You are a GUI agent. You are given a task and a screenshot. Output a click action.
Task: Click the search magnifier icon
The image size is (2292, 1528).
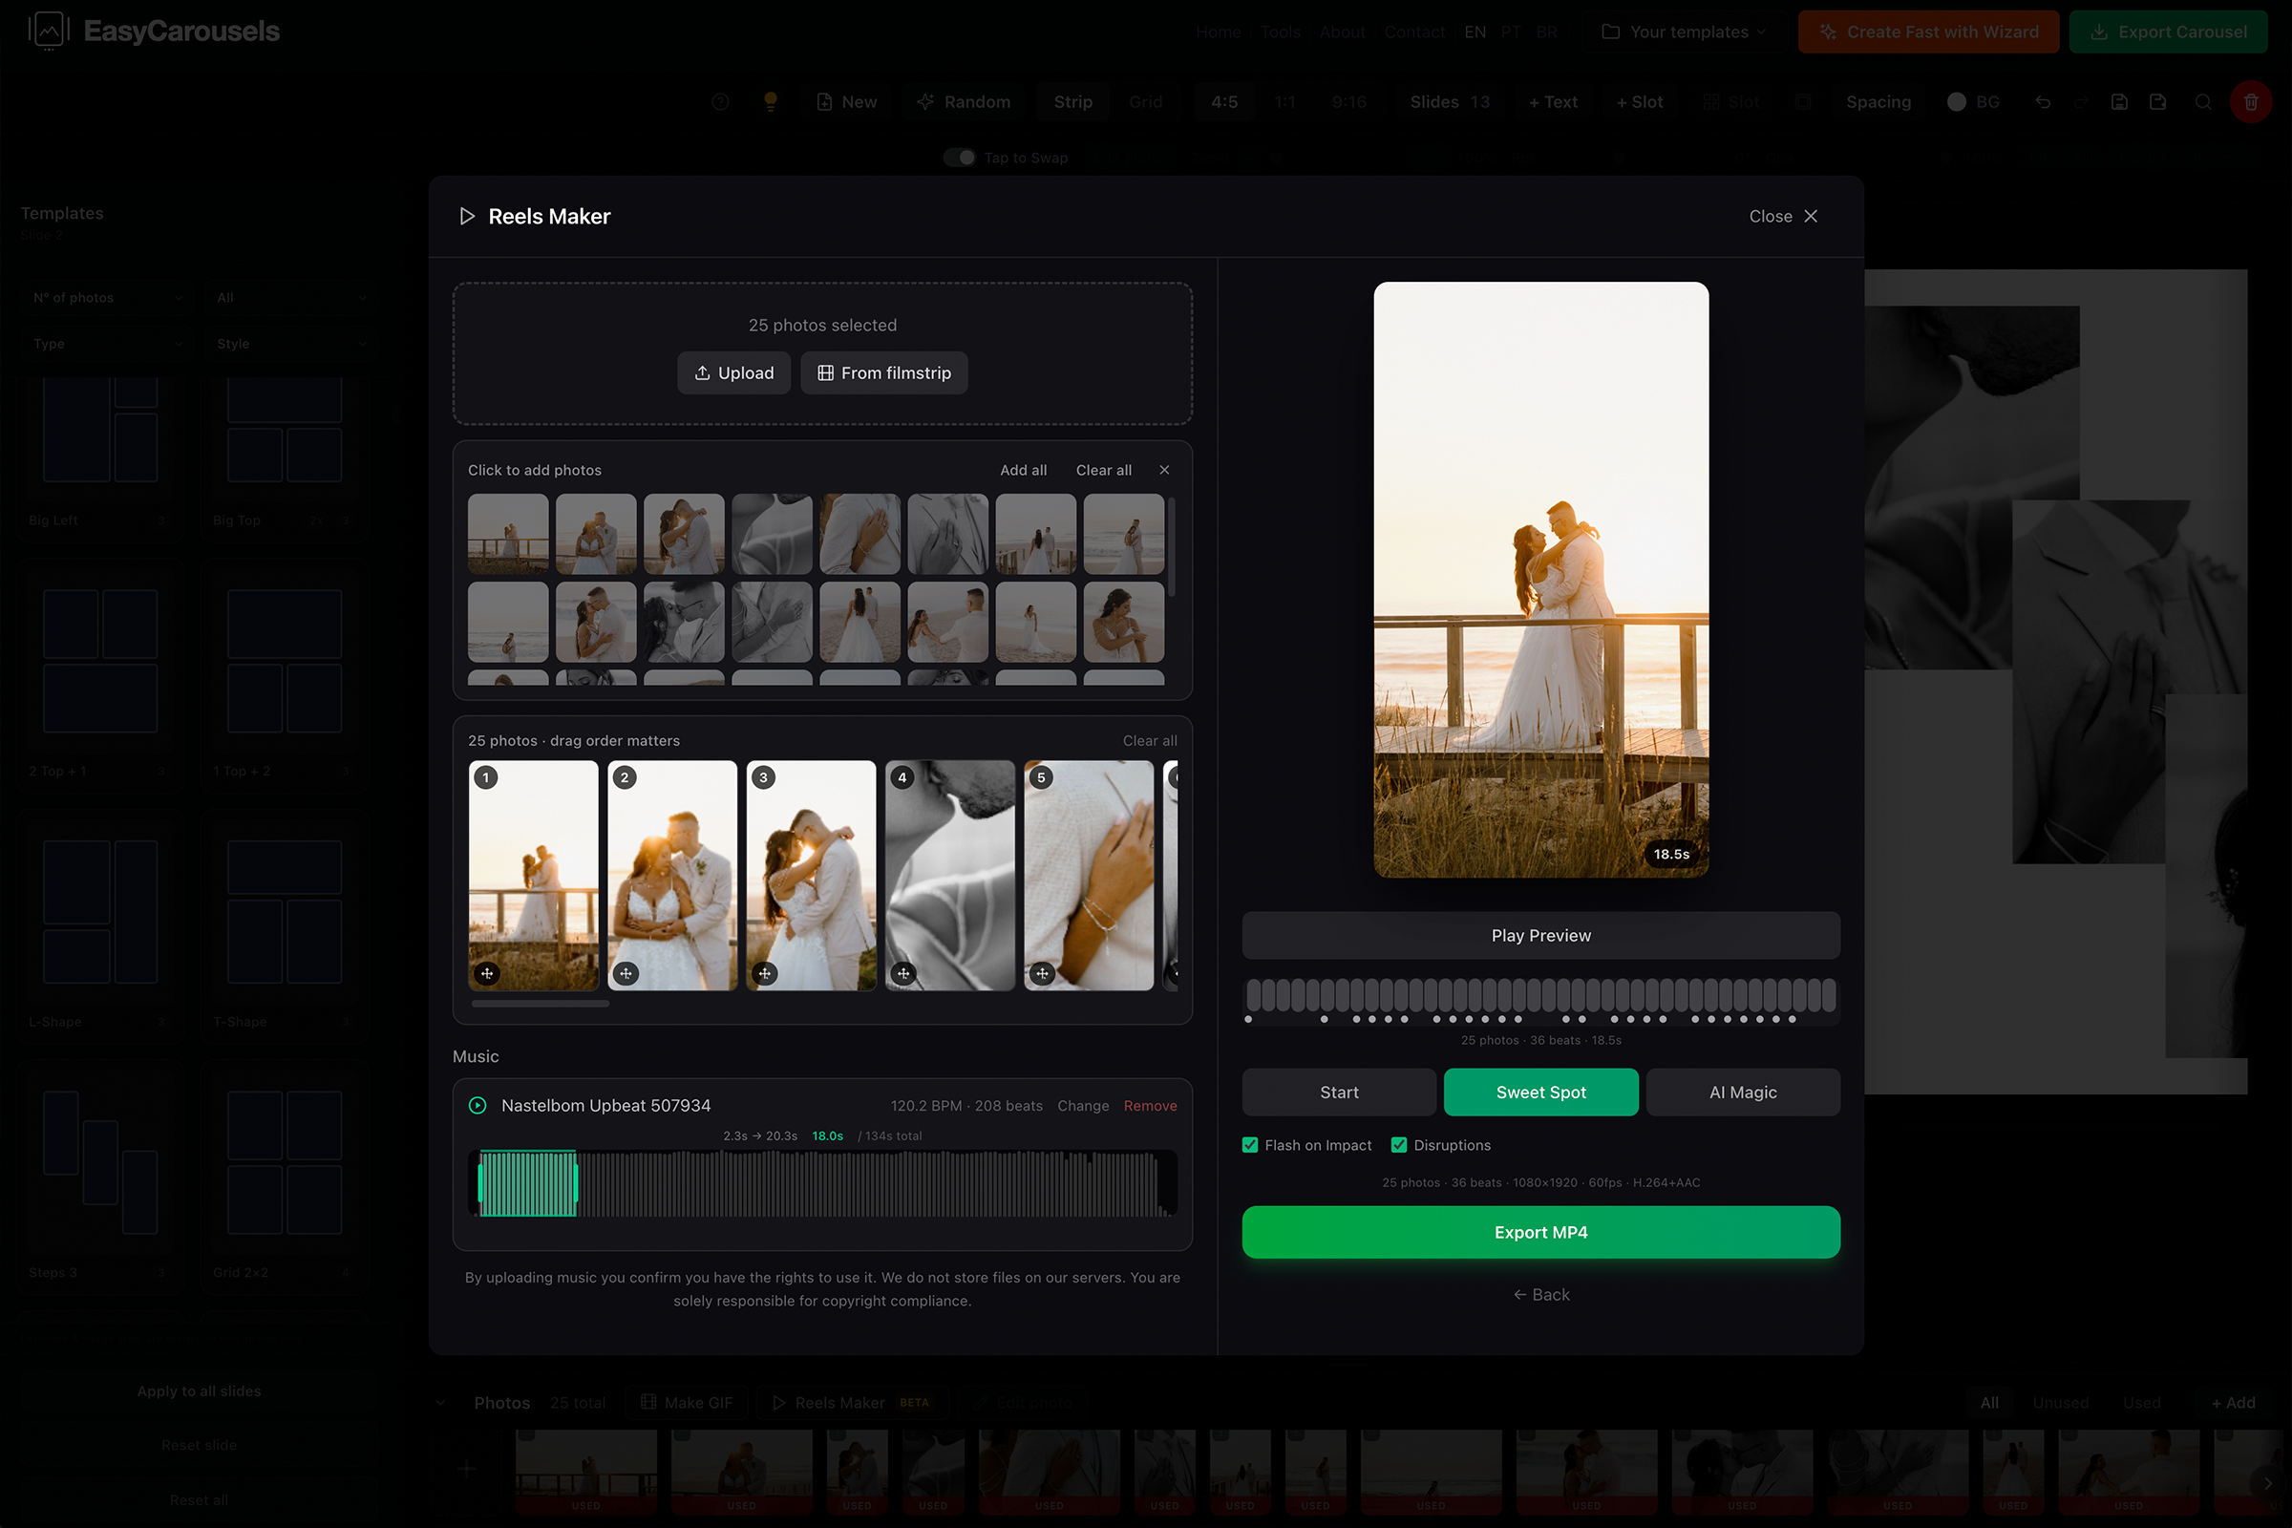pos(2202,101)
